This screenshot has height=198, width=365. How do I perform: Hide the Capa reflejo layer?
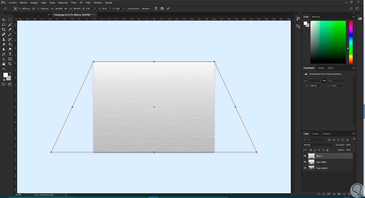tap(305, 162)
